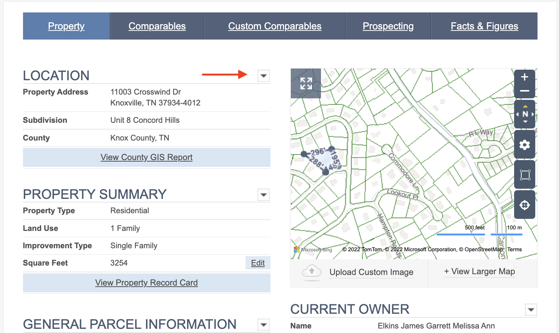Image resolution: width=559 pixels, height=333 pixels.
Task: Open View Property Record Card link
Action: tap(146, 283)
